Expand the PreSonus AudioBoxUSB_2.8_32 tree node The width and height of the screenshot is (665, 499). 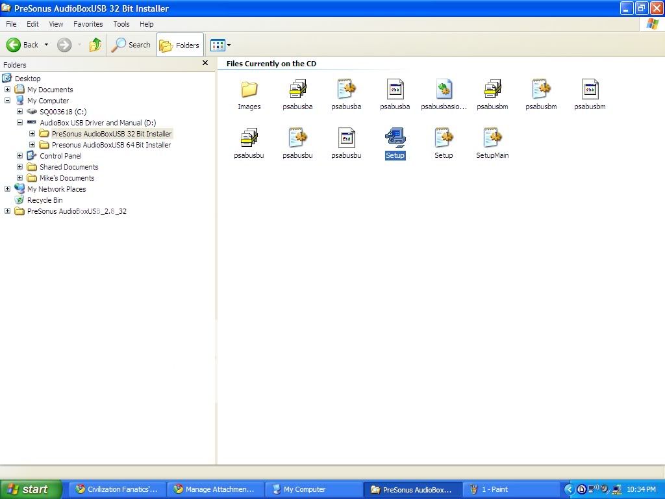(x=7, y=211)
